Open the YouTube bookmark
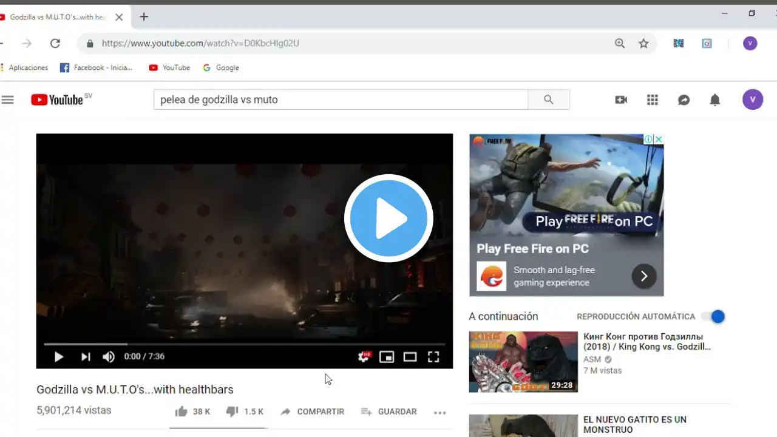 tap(169, 67)
